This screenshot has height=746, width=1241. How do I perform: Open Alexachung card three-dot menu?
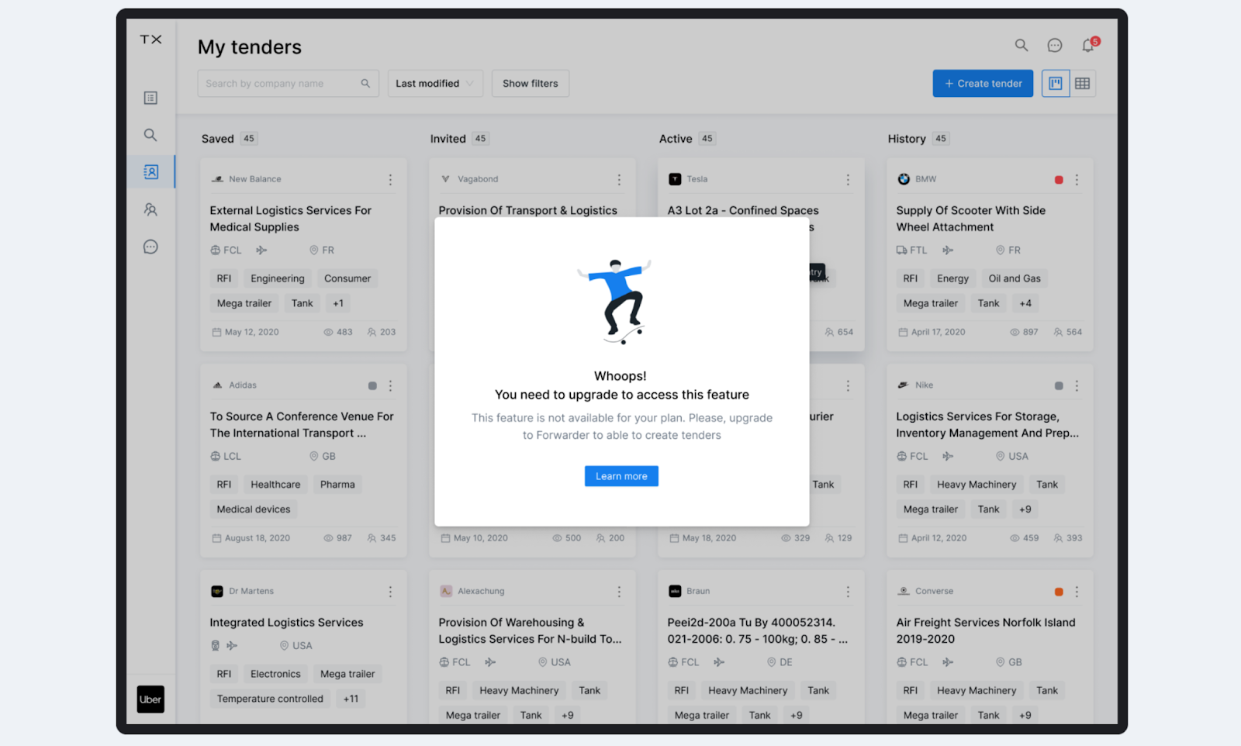[x=619, y=592]
